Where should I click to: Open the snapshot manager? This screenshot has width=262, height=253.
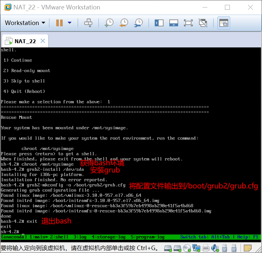coord(138,23)
